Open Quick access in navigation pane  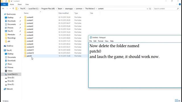pyautogui.click(x=11, y=14)
